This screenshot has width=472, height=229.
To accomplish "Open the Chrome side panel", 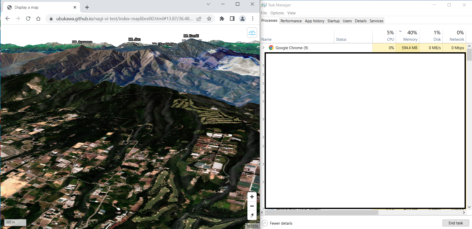I will [x=232, y=18].
